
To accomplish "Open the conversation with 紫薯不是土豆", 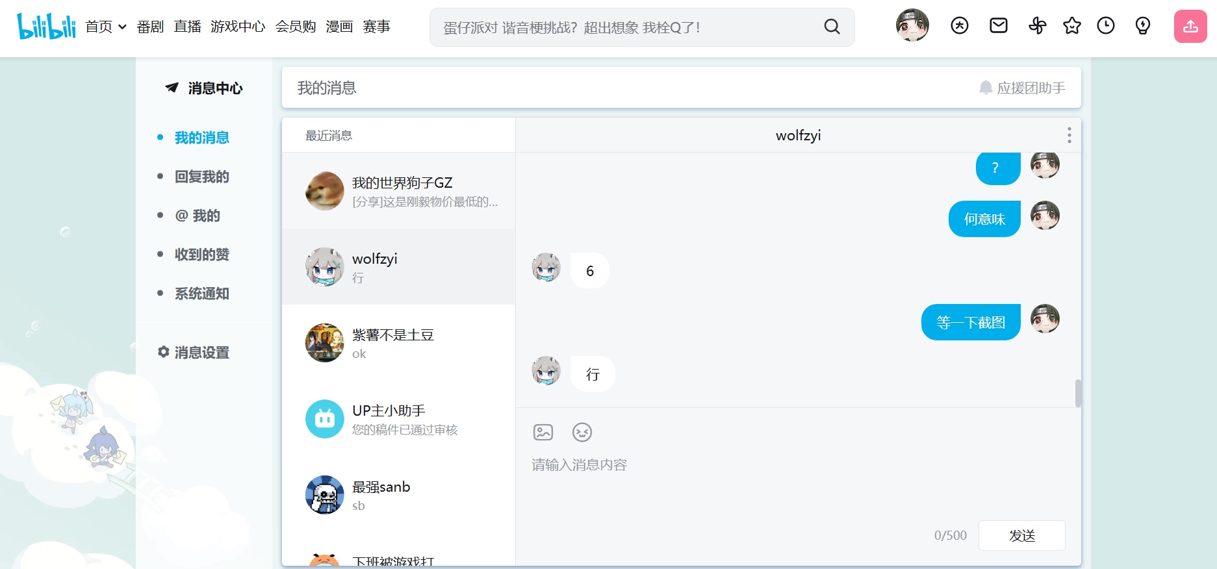I will [x=398, y=343].
